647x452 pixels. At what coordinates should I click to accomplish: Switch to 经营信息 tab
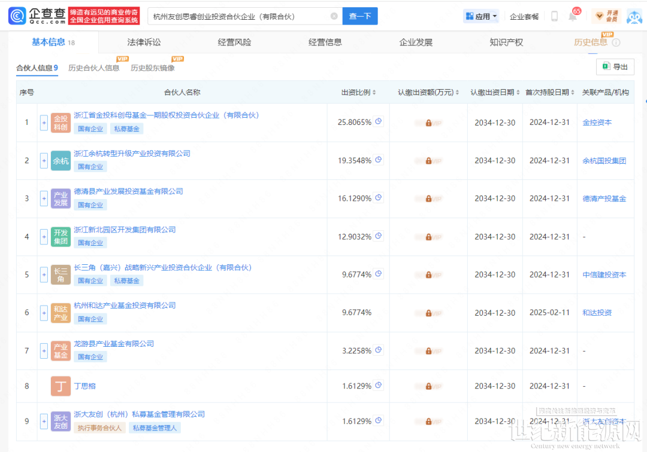[x=325, y=42]
